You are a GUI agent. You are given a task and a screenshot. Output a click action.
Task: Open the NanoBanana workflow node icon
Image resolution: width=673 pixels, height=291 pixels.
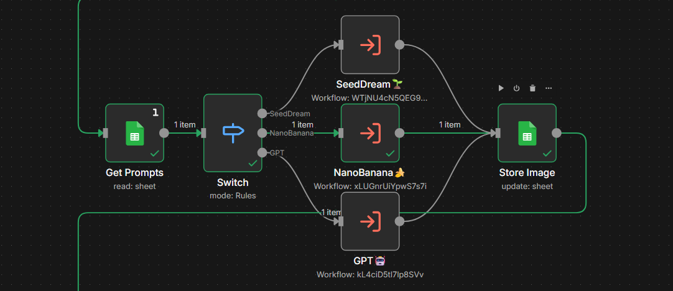point(370,133)
